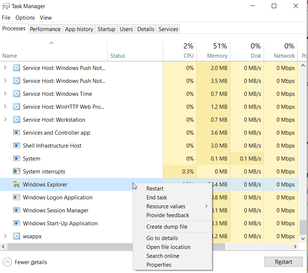Screen dimensions: 308x273
Task: Expand Service Host: WinHTTP Web Proxy group
Action: [5, 107]
